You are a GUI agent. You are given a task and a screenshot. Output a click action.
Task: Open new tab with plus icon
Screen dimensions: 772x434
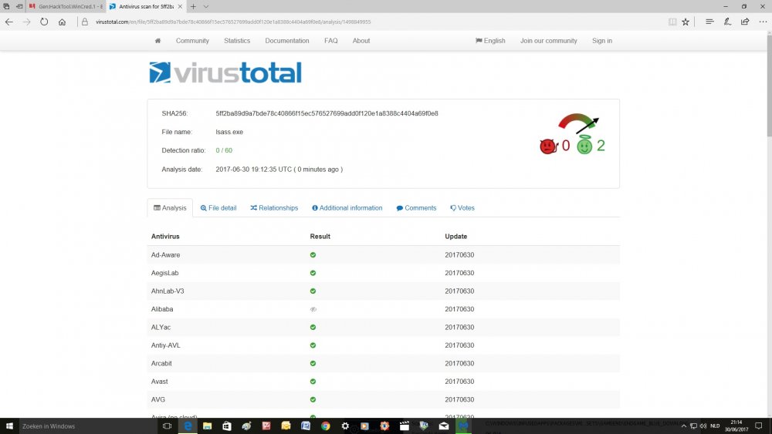pos(193,6)
